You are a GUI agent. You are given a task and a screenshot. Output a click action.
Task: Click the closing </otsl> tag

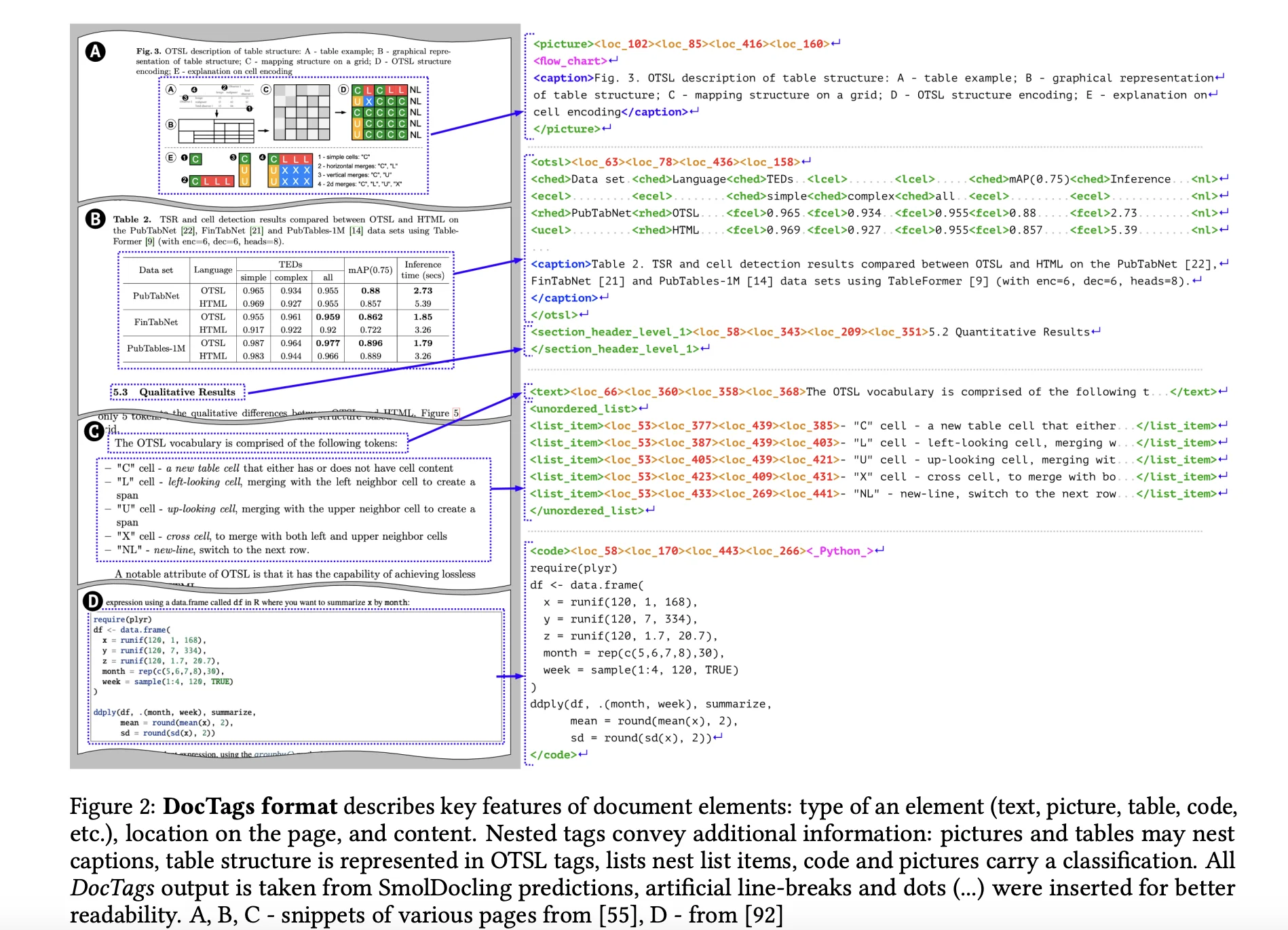point(554,315)
